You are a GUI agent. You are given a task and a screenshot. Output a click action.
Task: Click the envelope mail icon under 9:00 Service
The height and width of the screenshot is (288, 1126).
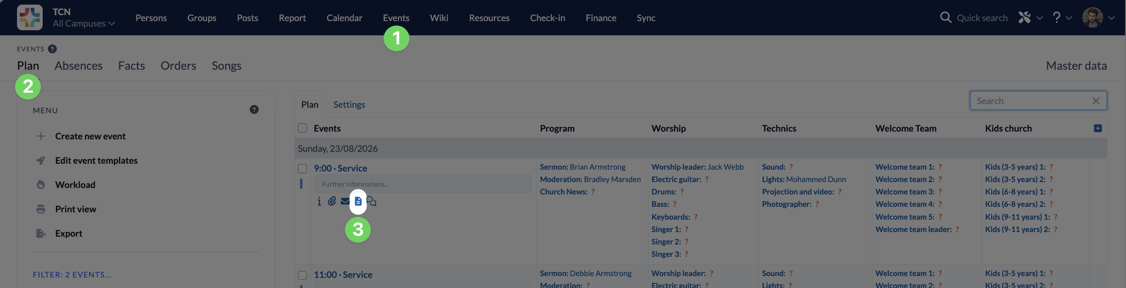click(345, 201)
